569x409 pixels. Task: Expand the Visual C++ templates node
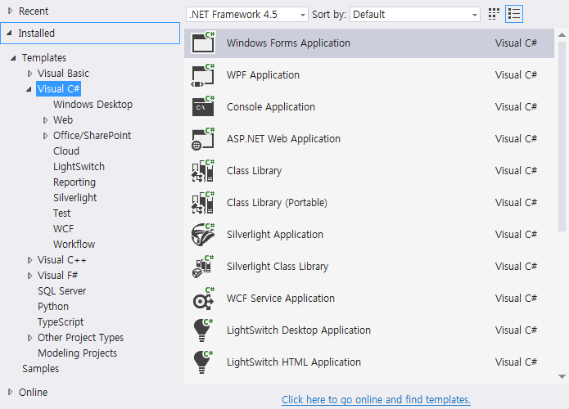click(x=30, y=260)
